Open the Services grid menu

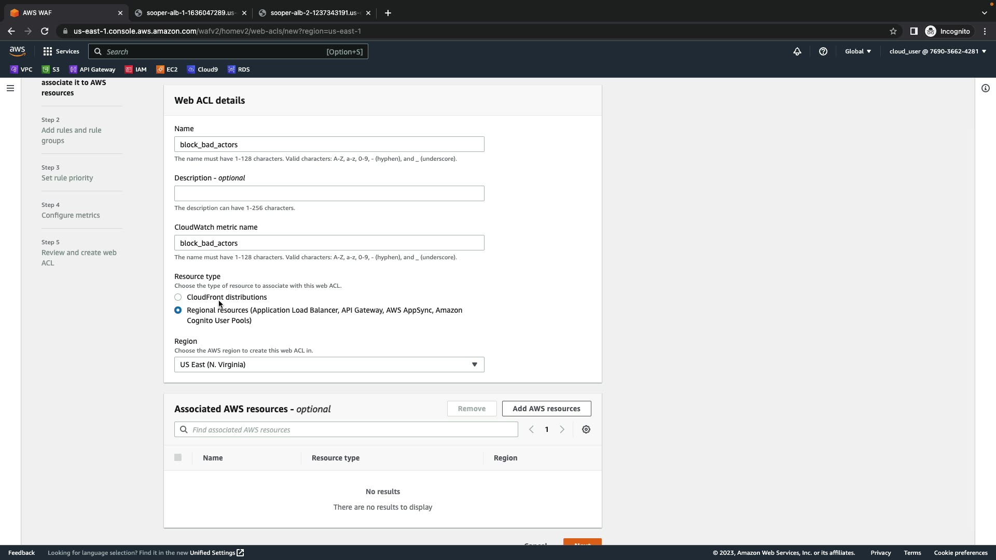61,51
